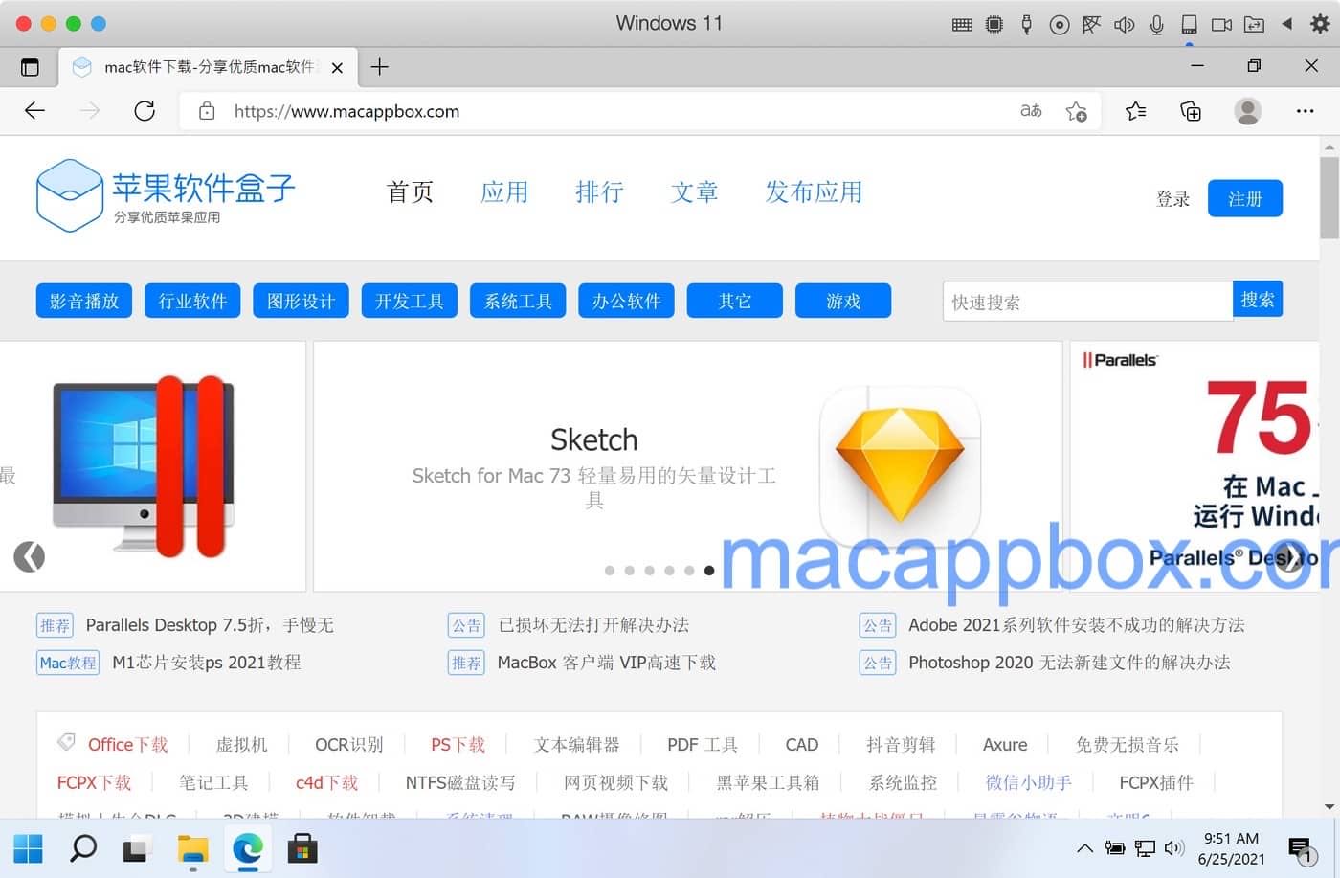Select the 游戏 category

(x=843, y=301)
